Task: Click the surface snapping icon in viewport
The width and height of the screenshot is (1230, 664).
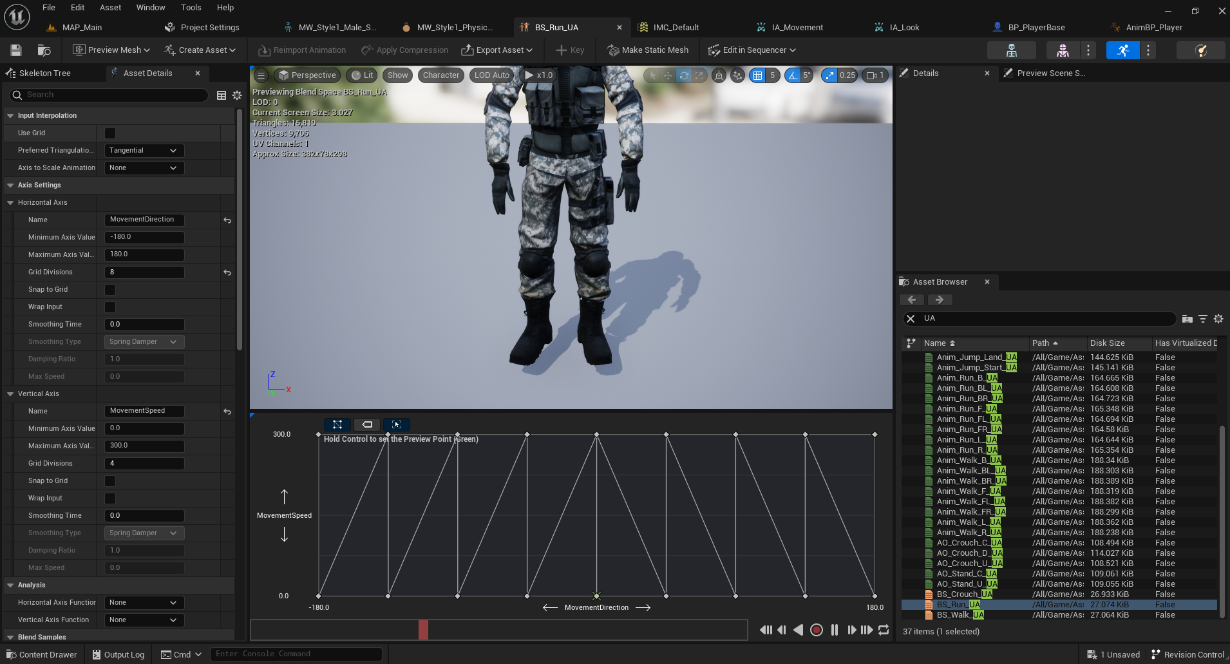Action: [x=737, y=75]
